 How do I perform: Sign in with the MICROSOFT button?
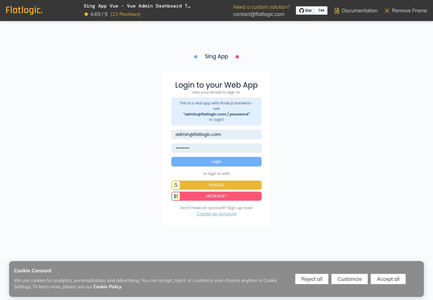pos(216,196)
